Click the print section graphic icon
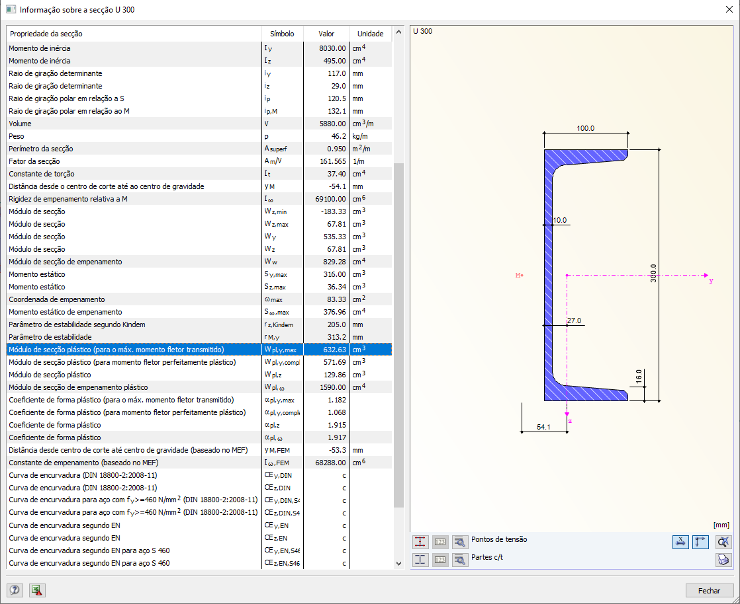 pos(723,560)
